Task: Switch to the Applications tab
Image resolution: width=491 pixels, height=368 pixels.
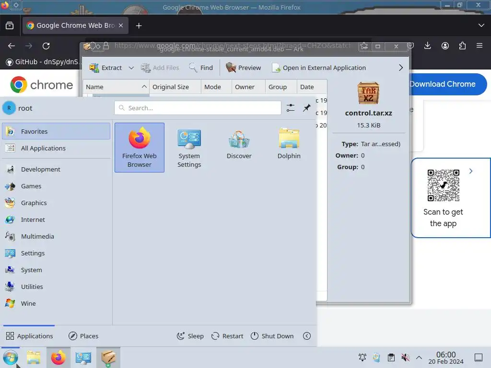Action: click(29, 336)
